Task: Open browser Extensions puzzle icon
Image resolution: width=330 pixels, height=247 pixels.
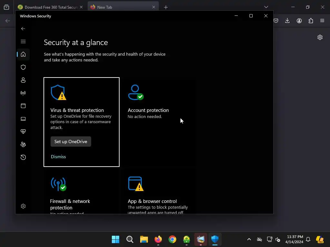Action: 311,21
